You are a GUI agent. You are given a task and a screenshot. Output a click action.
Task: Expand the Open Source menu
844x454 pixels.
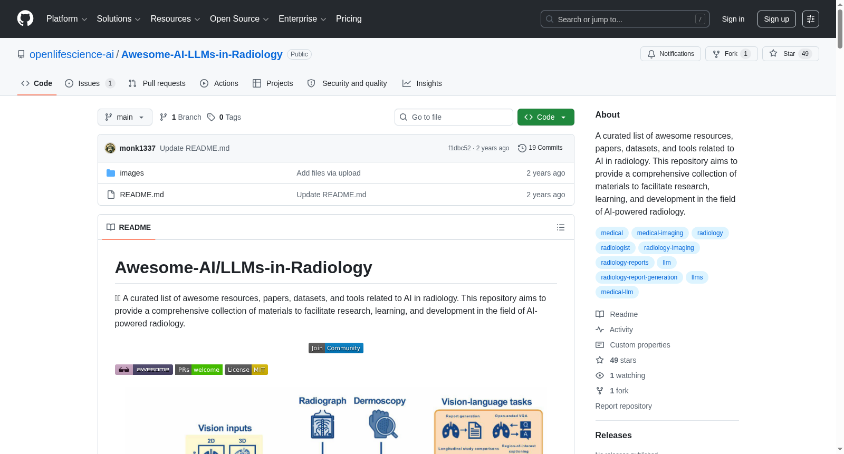pyautogui.click(x=239, y=19)
